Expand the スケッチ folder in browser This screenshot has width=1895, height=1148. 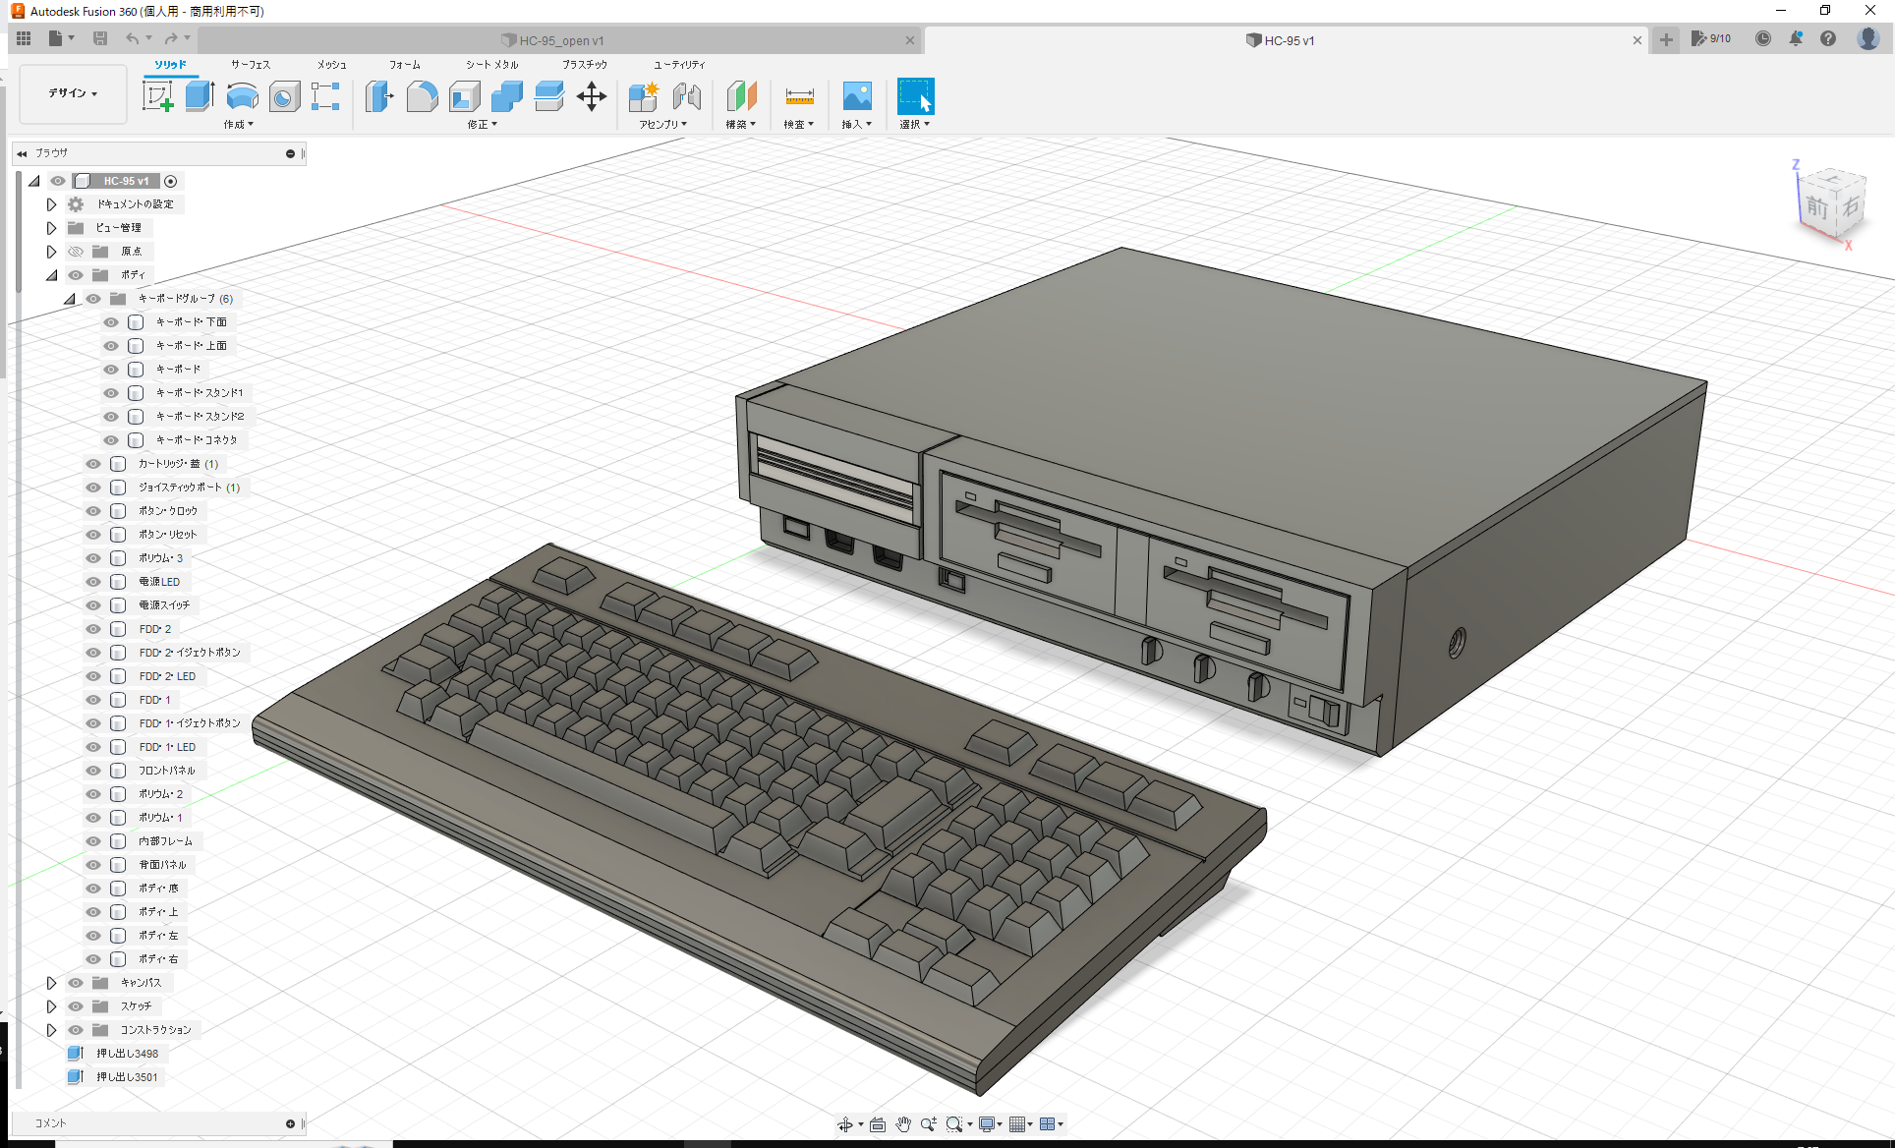51,1005
